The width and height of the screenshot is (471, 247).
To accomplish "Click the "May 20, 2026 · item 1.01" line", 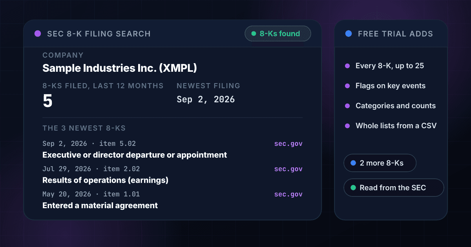I will coord(91,194).
